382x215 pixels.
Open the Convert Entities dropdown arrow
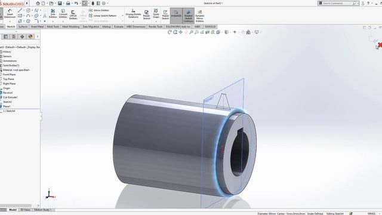pos(63,21)
